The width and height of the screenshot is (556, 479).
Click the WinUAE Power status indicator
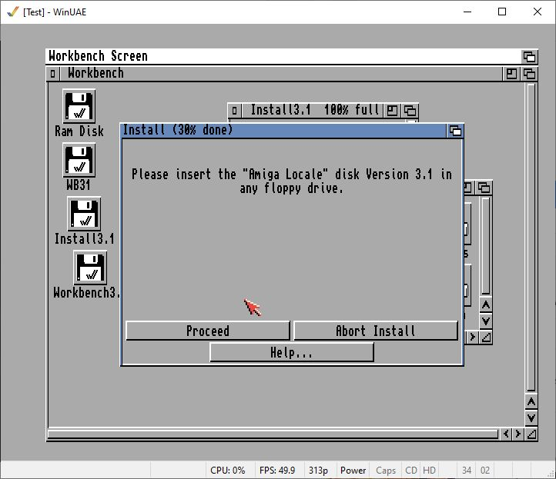pos(353,470)
